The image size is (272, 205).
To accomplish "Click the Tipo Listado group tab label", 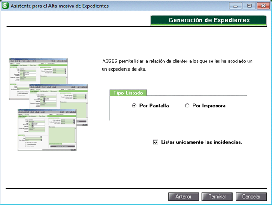I will 128,93.
